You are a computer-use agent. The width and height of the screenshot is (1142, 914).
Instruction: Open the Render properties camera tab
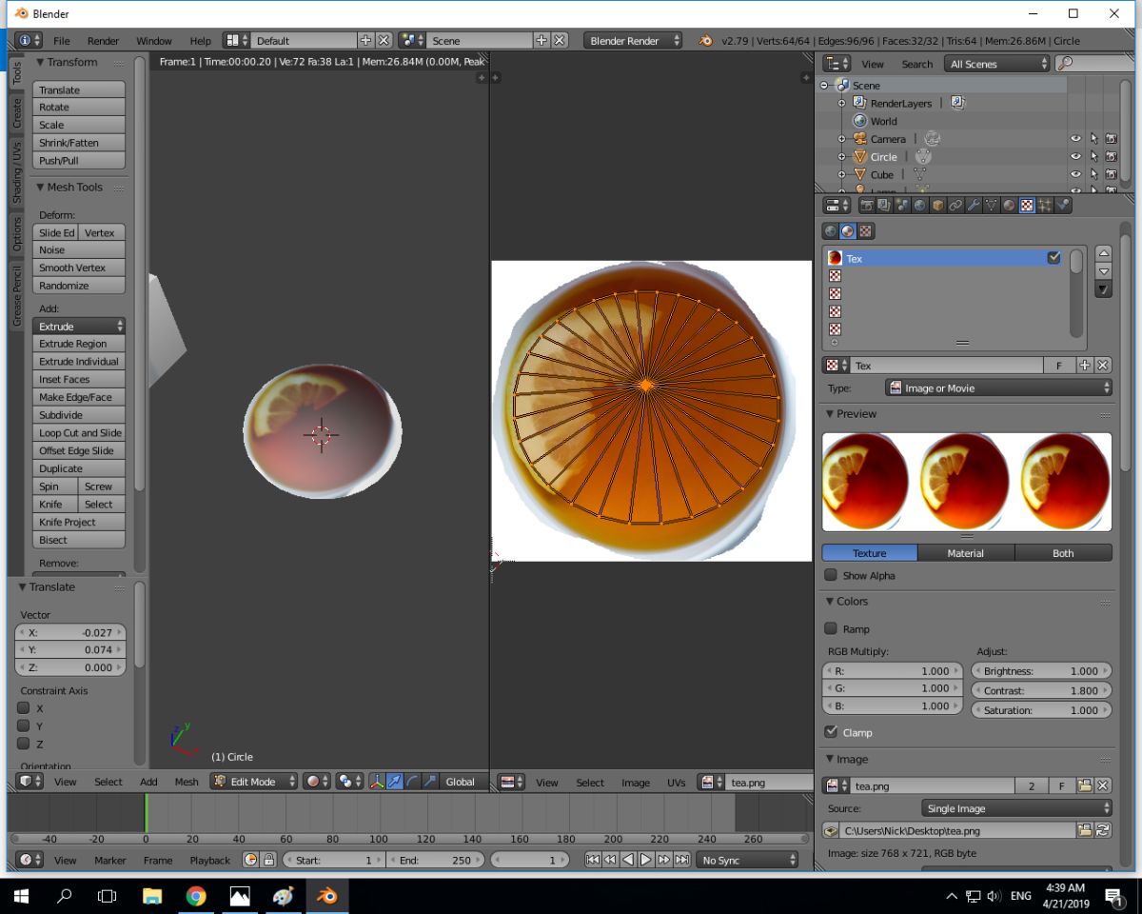tap(866, 205)
